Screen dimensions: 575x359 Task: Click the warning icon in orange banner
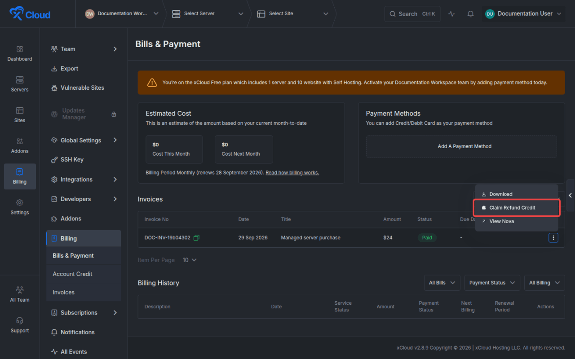point(152,83)
